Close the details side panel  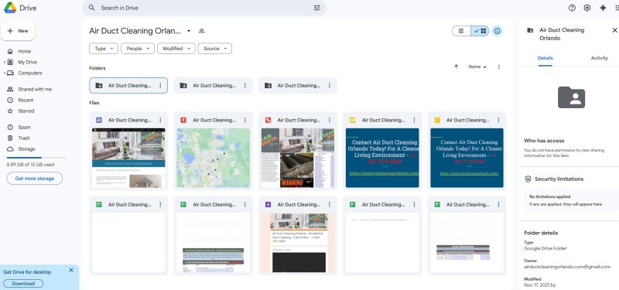[x=614, y=30]
